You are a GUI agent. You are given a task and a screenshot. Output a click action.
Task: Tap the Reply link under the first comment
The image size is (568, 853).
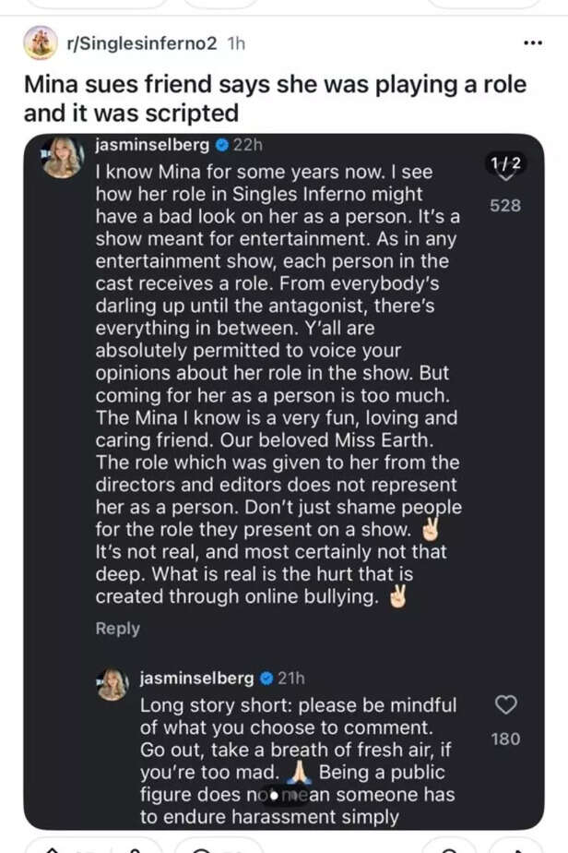click(117, 629)
